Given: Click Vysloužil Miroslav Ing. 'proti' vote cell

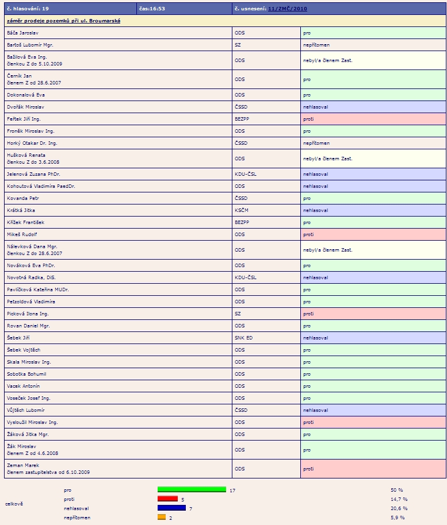Looking at the screenshot, I should (373, 422).
